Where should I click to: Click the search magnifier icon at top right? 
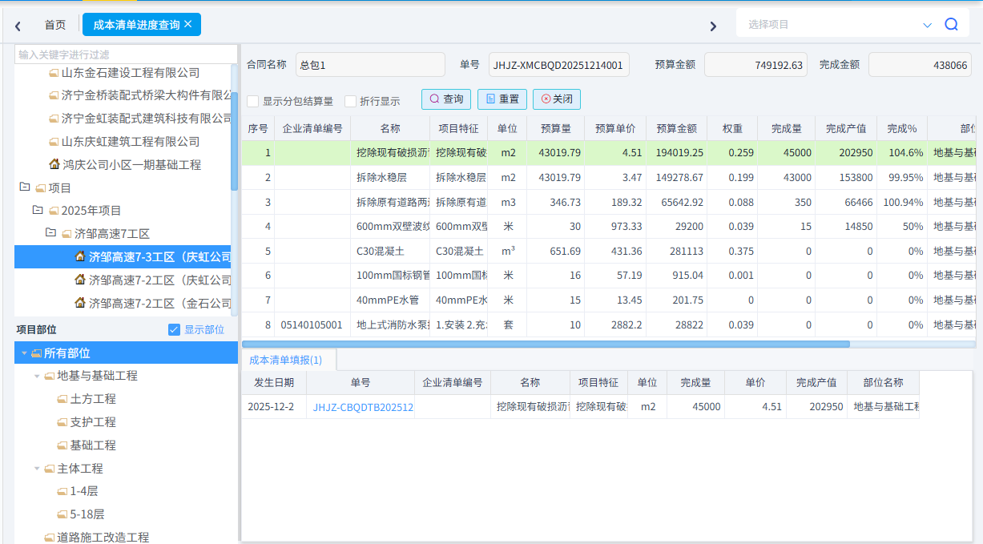point(951,25)
